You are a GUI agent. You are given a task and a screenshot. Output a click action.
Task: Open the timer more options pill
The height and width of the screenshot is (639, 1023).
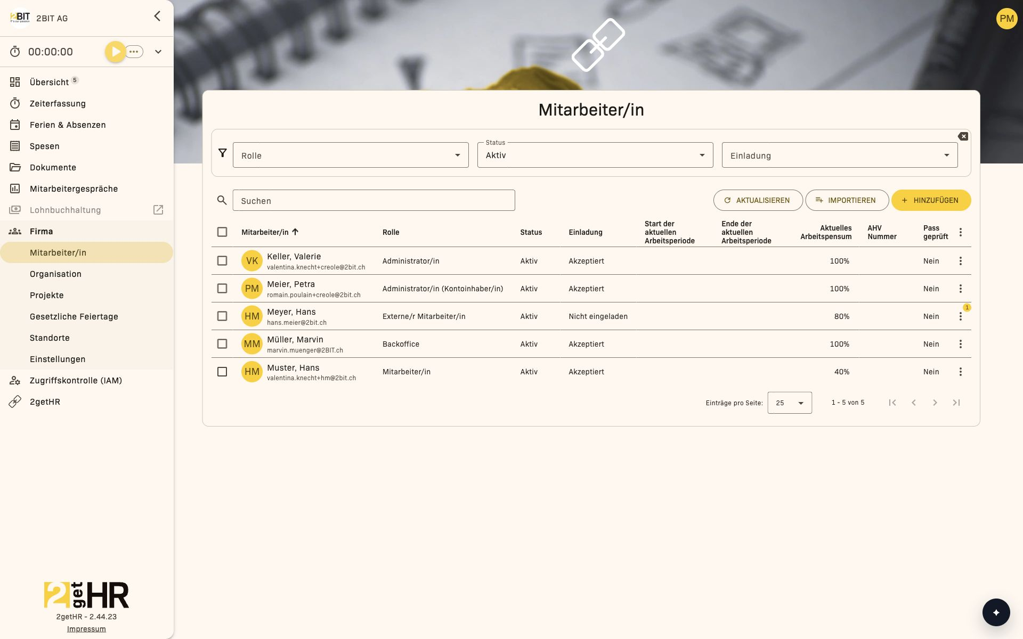(x=134, y=52)
